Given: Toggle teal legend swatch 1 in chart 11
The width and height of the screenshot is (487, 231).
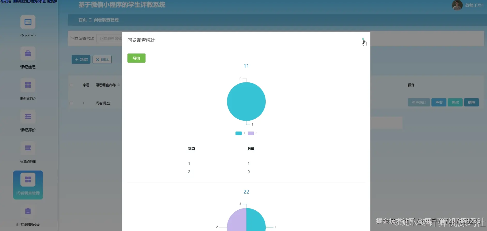Looking at the screenshot, I should 239,133.
